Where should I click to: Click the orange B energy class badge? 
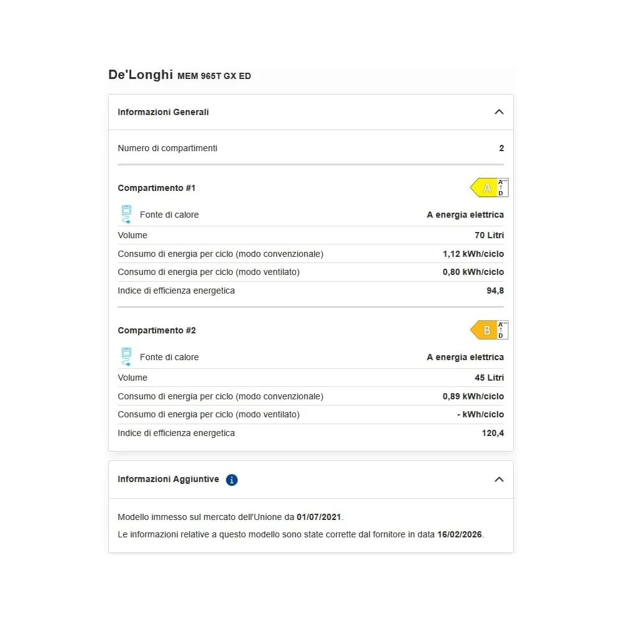click(483, 330)
